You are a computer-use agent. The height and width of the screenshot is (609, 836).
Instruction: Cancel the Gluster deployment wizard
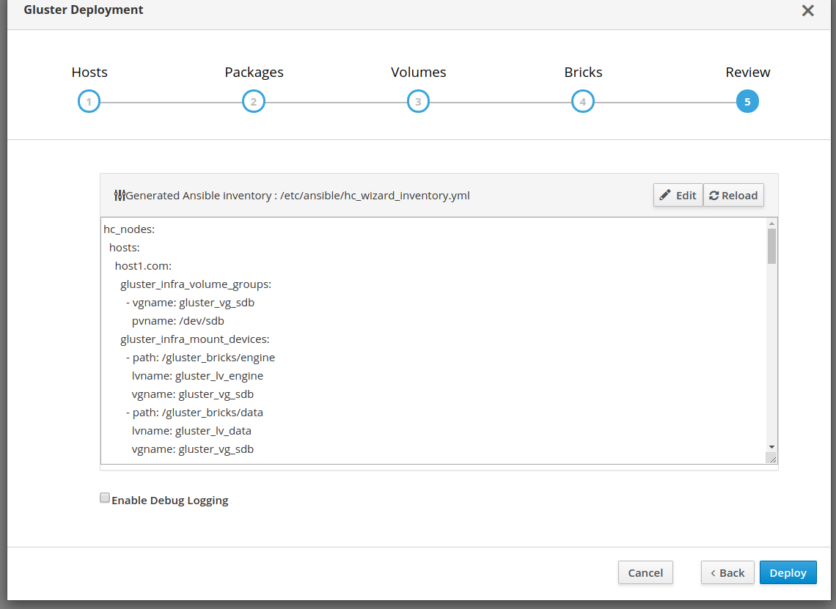point(645,573)
